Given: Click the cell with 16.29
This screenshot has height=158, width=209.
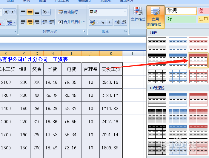Looking at the screenshot, I should [x=52, y=108].
